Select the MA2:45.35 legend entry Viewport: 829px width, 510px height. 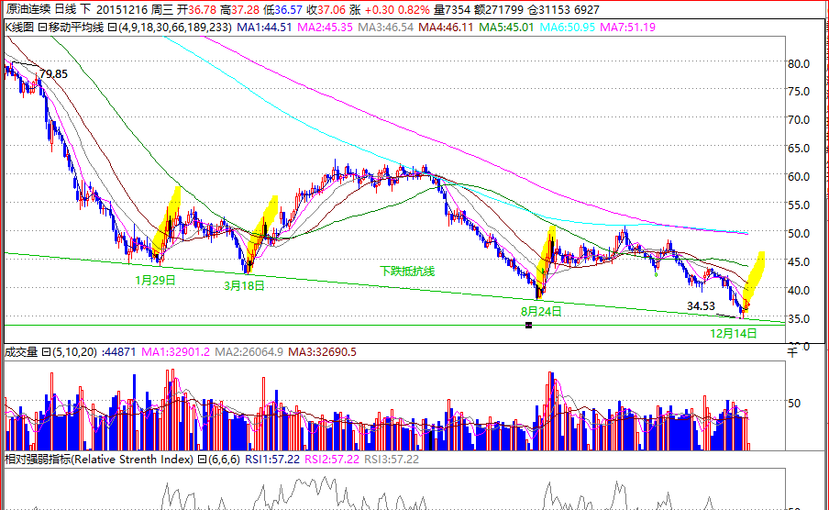(326, 28)
